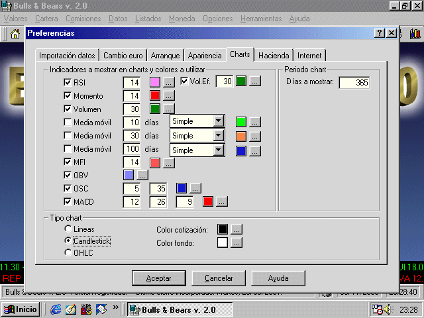Image resolution: width=424 pixels, height=318 pixels.
Task: Click the RSI period input field
Action: (132, 82)
